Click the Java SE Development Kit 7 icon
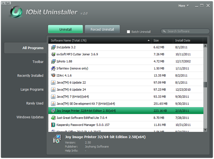The image size is (214, 159). tap(53, 104)
